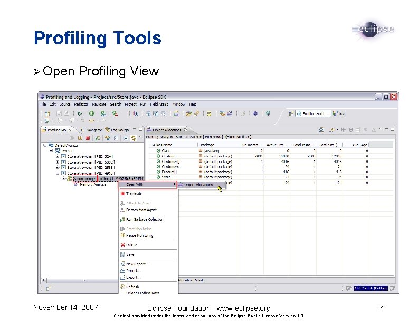Open the Object Allocations view menu triangle
This screenshot has width=418, height=323.
click(x=380, y=129)
